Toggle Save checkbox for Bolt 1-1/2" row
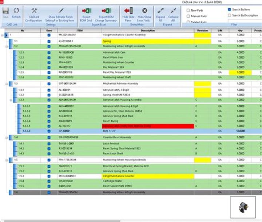Screen dimensions: 262x222 click(49, 131)
